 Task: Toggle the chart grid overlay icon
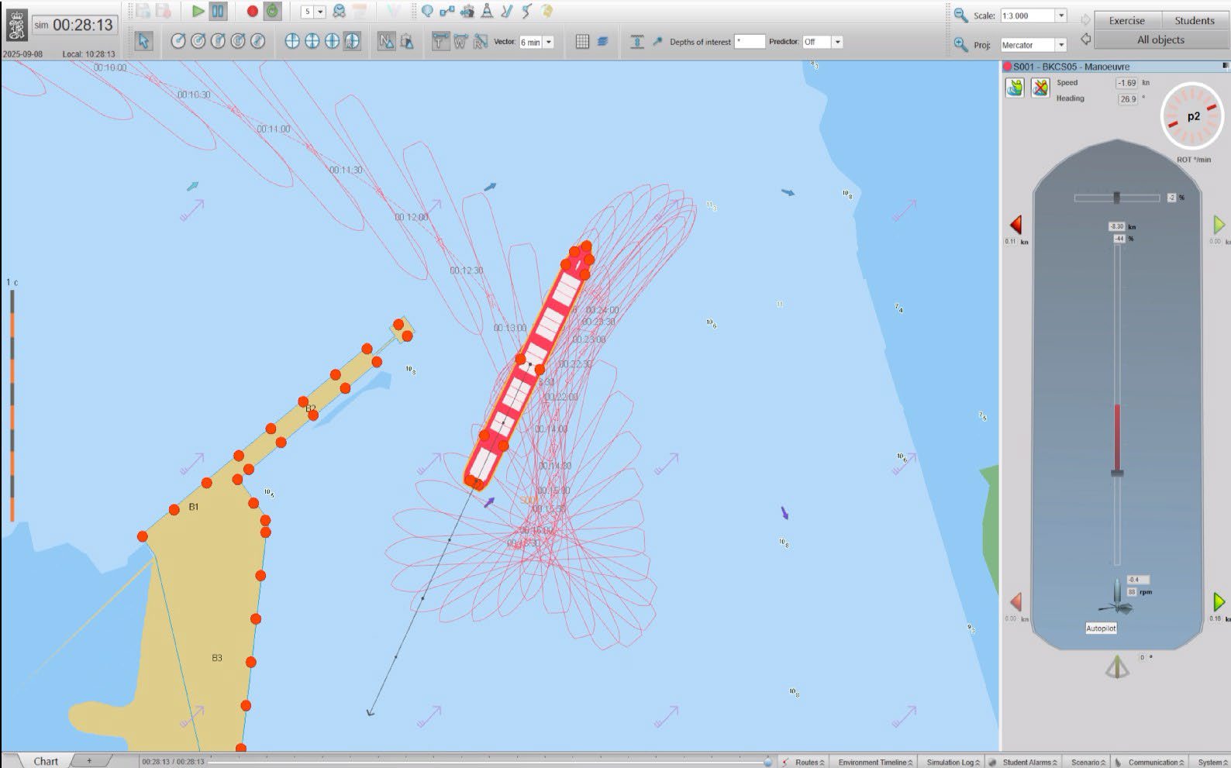[x=582, y=42]
